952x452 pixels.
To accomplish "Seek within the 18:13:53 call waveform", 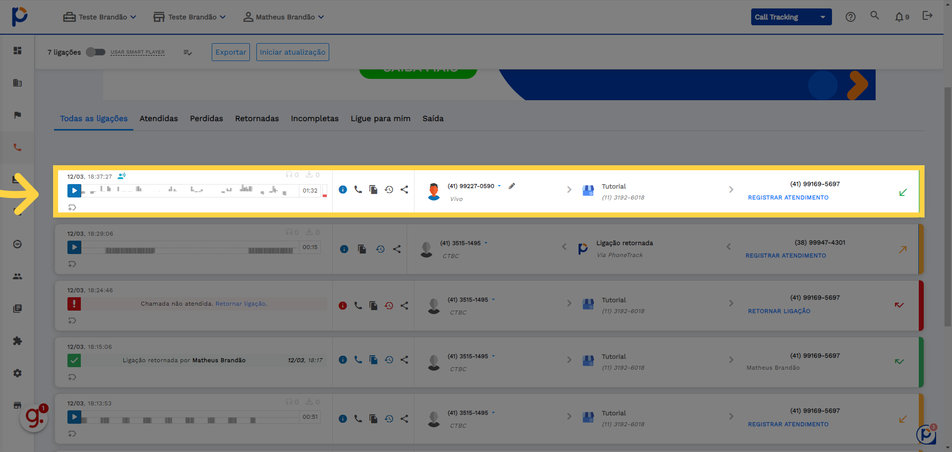I will 190,417.
